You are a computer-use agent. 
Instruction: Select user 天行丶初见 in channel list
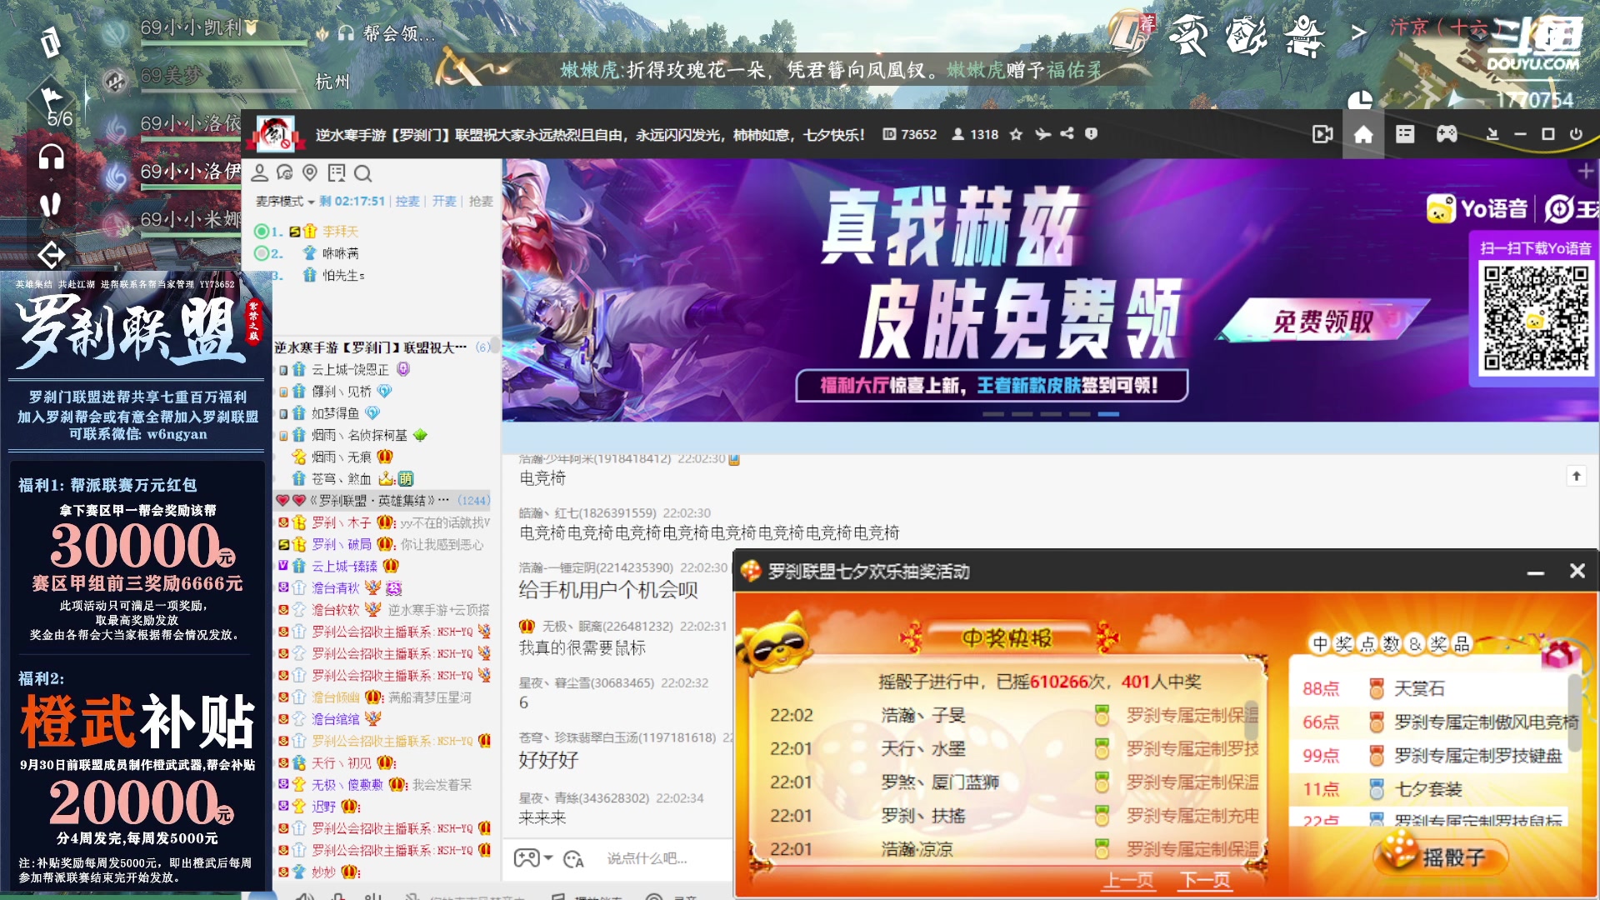click(341, 762)
